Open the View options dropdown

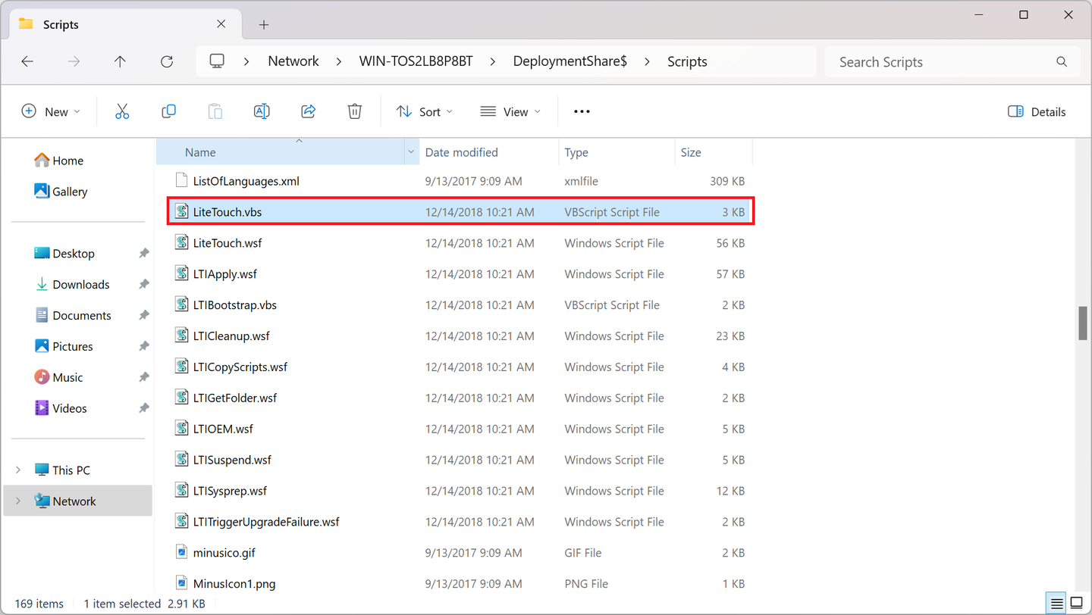pos(510,111)
